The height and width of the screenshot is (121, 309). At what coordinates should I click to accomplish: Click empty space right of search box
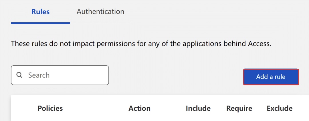[176, 75]
